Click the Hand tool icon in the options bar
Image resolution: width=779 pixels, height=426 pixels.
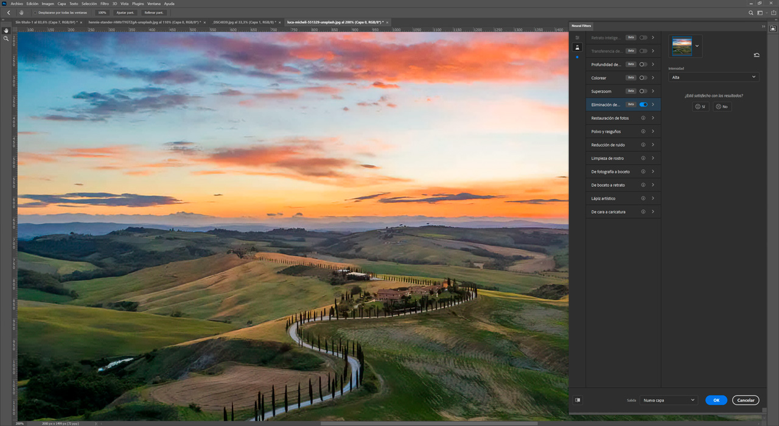tap(21, 12)
